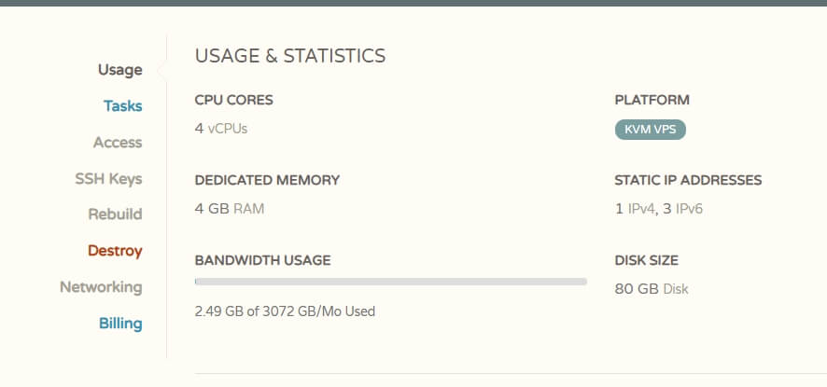Click the CPU Cores label
Image resolution: width=827 pixels, height=387 pixels.
coord(233,100)
